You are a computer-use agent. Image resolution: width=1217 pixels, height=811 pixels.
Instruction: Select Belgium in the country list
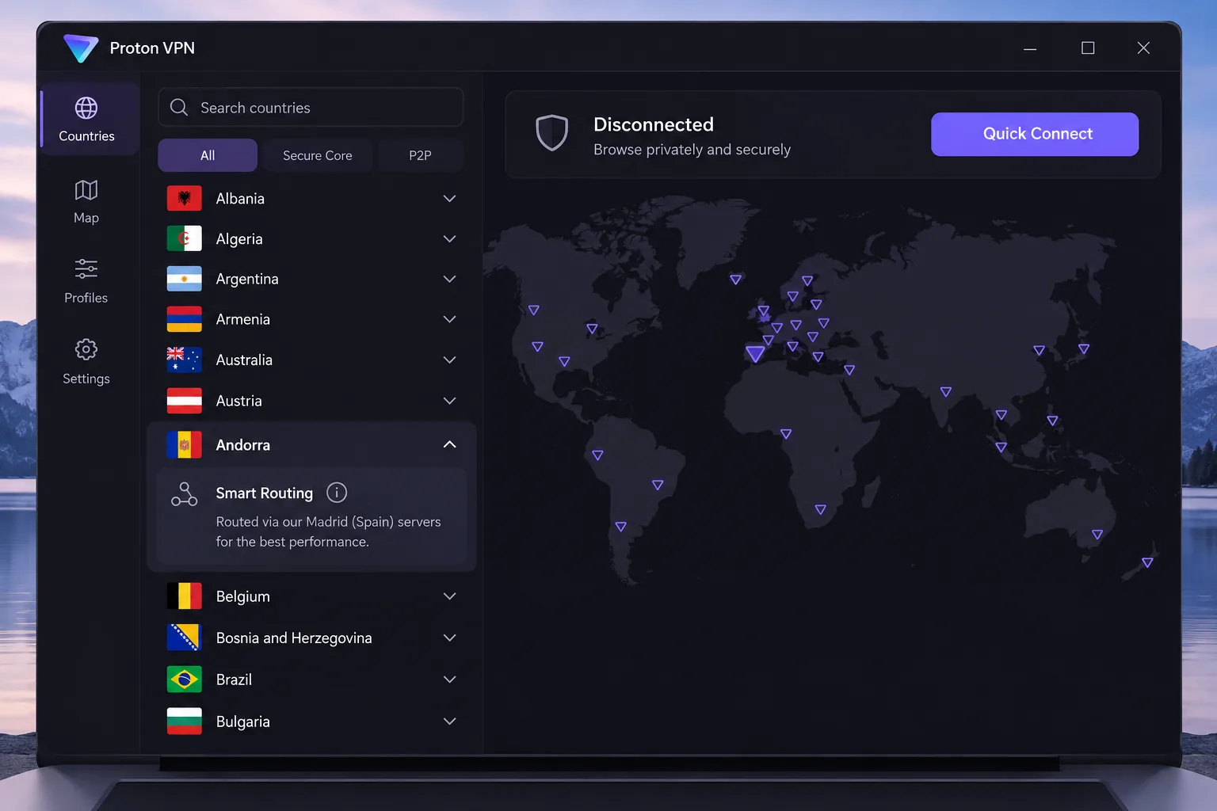pos(311,596)
